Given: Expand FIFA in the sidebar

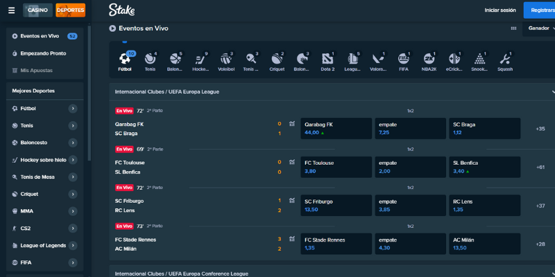Looking at the screenshot, I should [73, 262].
